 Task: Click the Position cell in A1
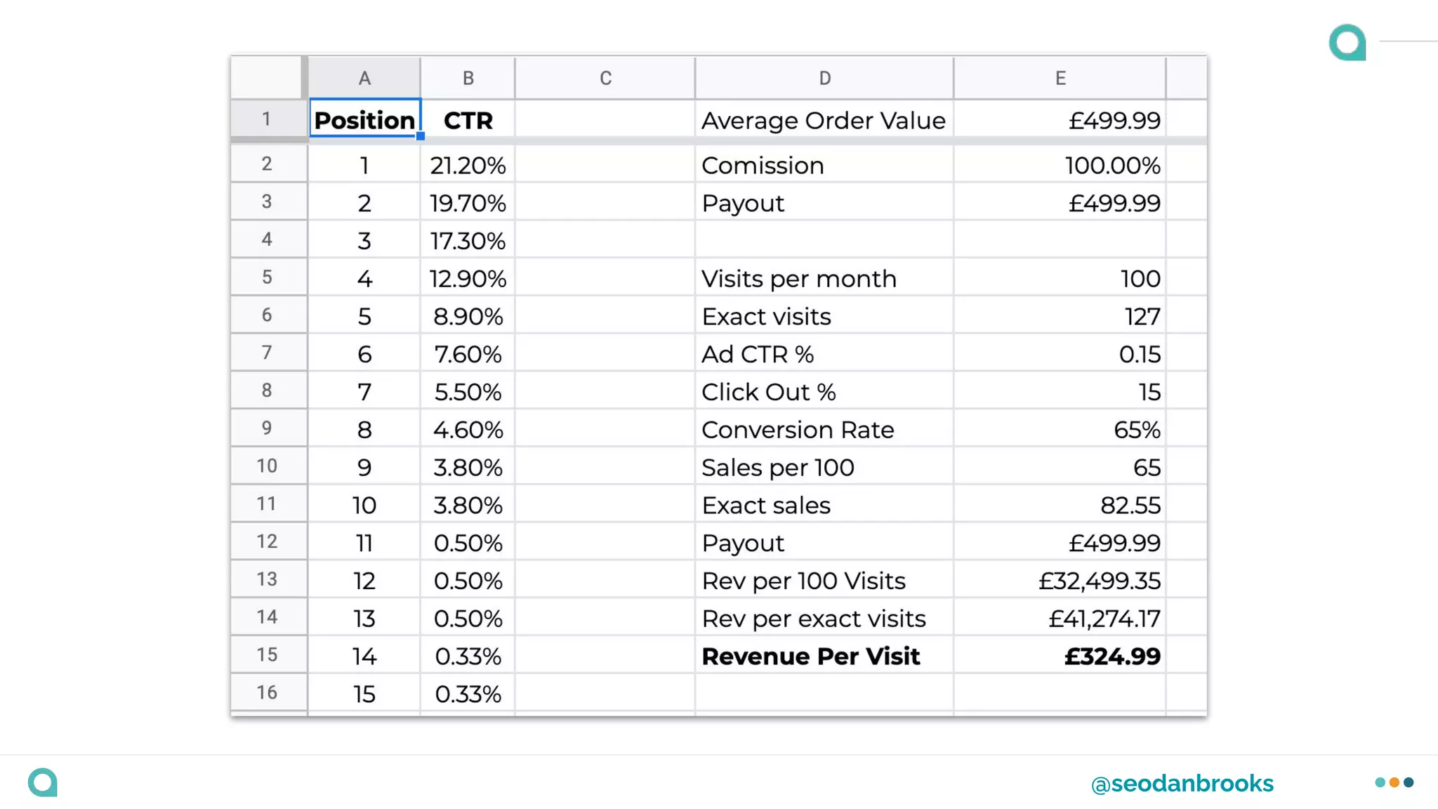(364, 120)
